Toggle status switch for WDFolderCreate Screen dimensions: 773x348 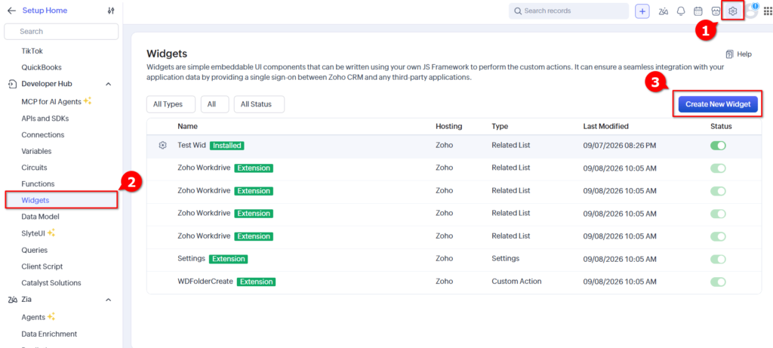[x=719, y=282]
